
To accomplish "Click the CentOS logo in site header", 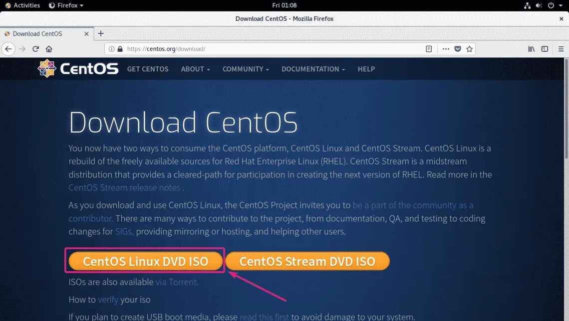I will [78, 68].
